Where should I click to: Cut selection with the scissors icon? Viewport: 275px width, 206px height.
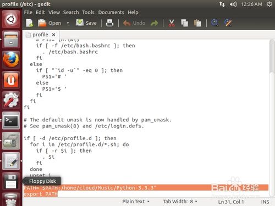click(x=172, y=23)
